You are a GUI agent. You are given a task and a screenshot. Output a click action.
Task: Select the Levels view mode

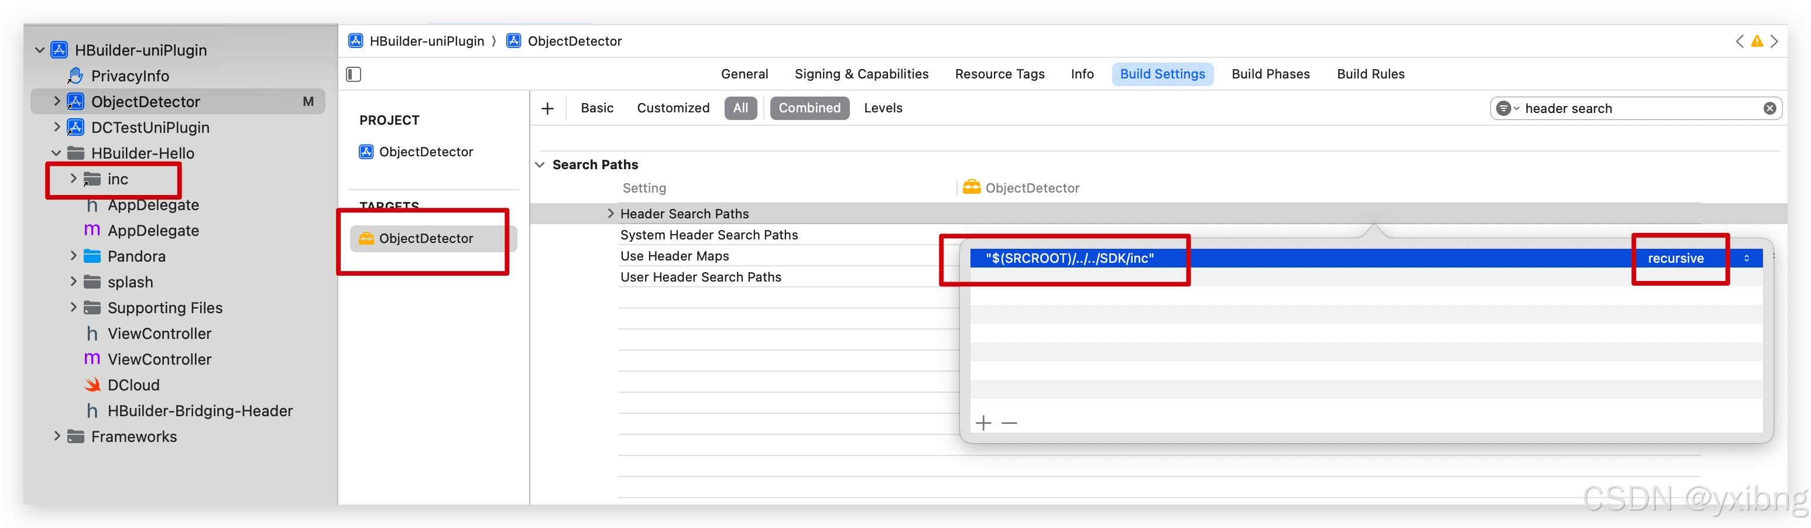pos(883,108)
